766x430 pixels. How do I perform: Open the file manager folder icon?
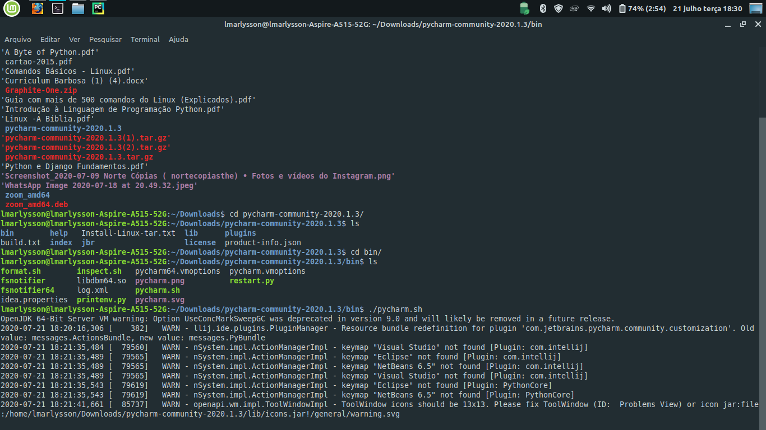tap(78, 8)
